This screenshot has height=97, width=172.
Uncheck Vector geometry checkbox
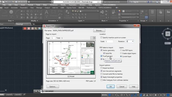click(102, 50)
